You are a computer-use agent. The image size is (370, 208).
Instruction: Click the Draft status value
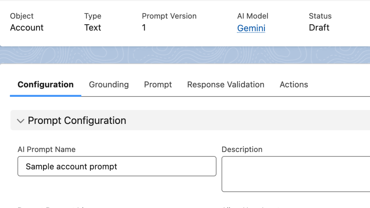click(319, 28)
